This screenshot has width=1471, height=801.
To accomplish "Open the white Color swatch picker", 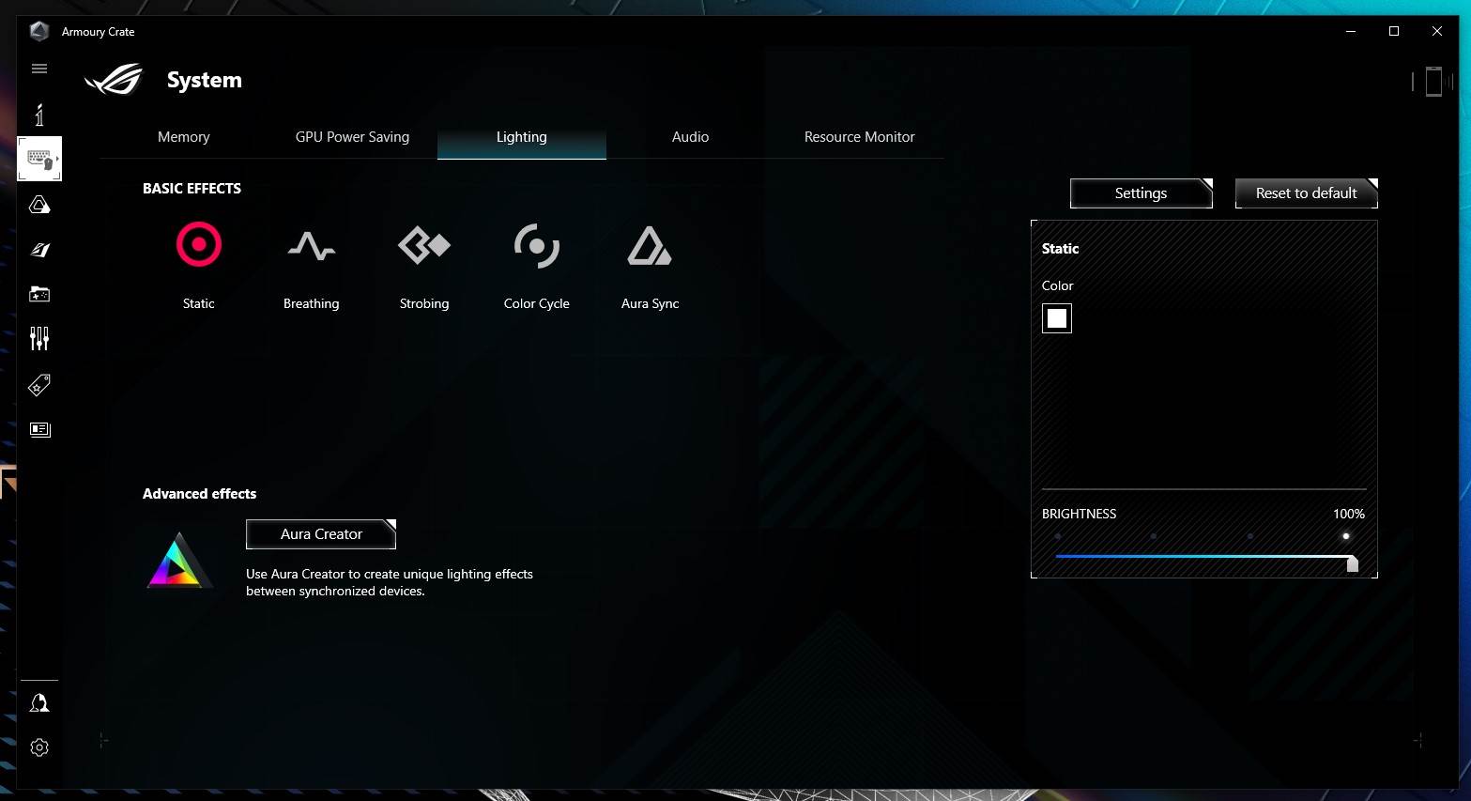I will tap(1057, 318).
